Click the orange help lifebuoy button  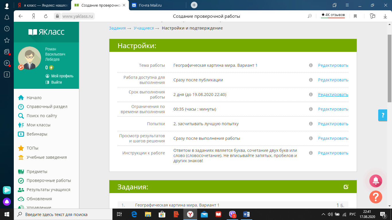(x=376, y=197)
